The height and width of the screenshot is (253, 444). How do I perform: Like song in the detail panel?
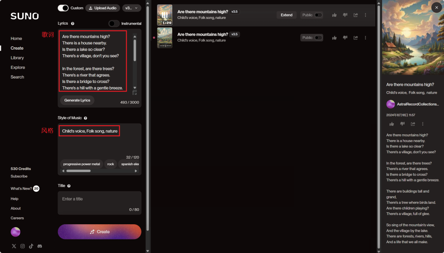click(x=392, y=124)
